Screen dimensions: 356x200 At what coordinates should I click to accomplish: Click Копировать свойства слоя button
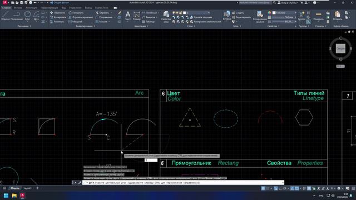pyautogui.click(x=205, y=22)
